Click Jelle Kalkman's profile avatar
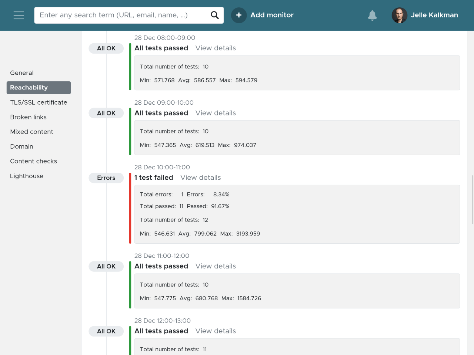474x355 pixels. coord(400,15)
